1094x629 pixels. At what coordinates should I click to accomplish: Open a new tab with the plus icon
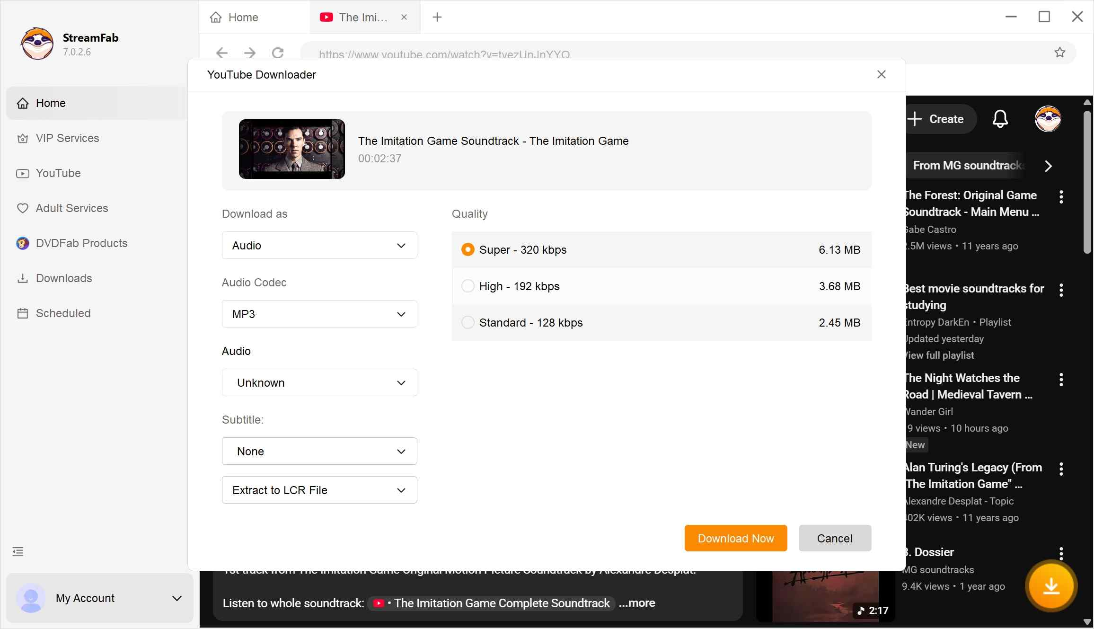(437, 18)
